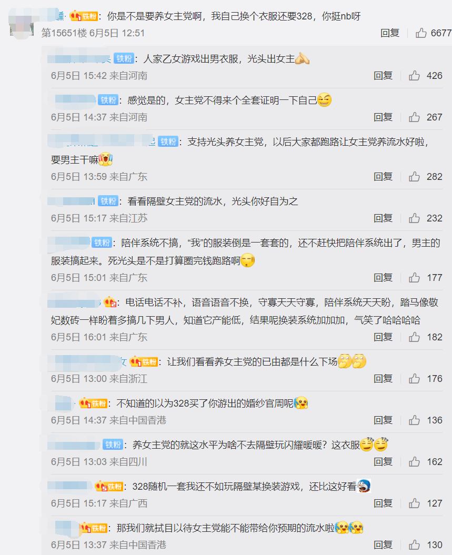Reply to the 13:59 Guangdong comment

383,177
